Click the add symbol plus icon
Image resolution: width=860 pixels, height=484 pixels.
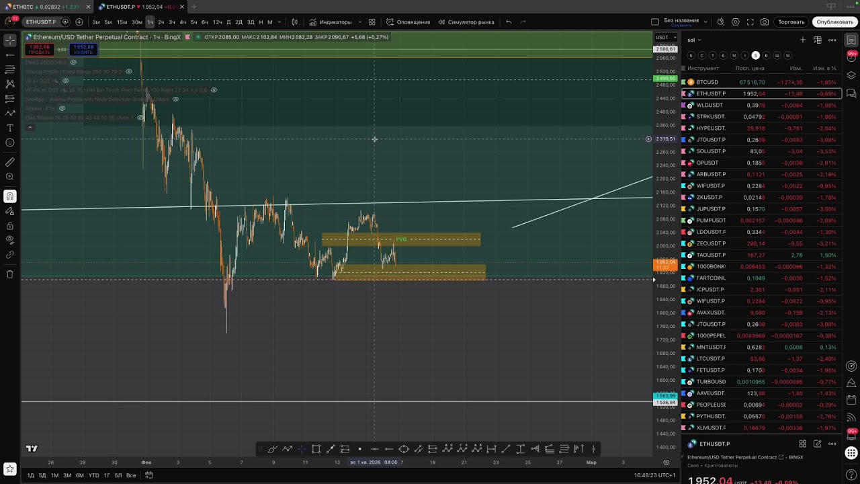(79, 22)
